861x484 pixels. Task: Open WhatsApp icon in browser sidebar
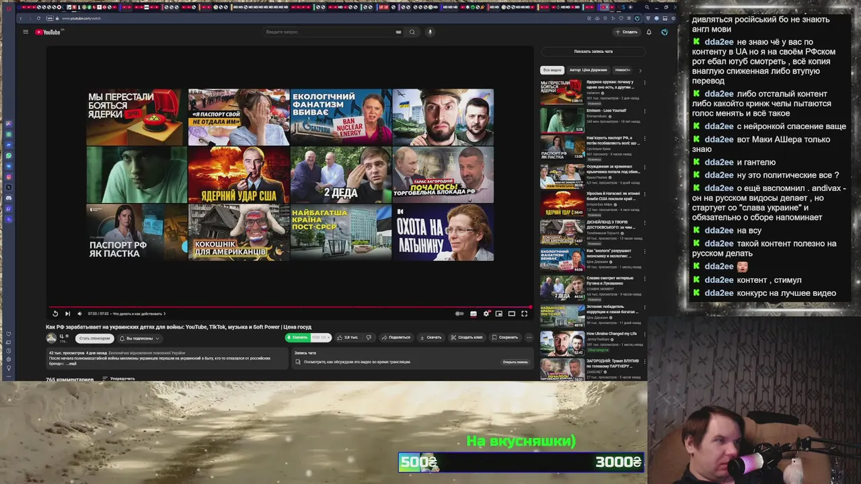click(9, 155)
